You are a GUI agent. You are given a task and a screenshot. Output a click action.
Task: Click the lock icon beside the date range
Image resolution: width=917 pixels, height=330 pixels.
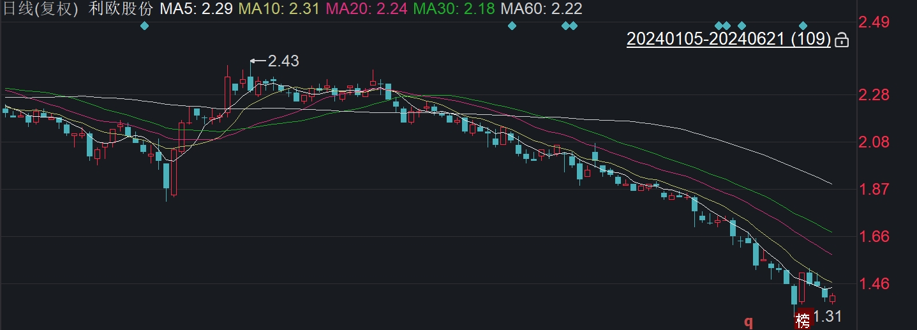click(842, 40)
